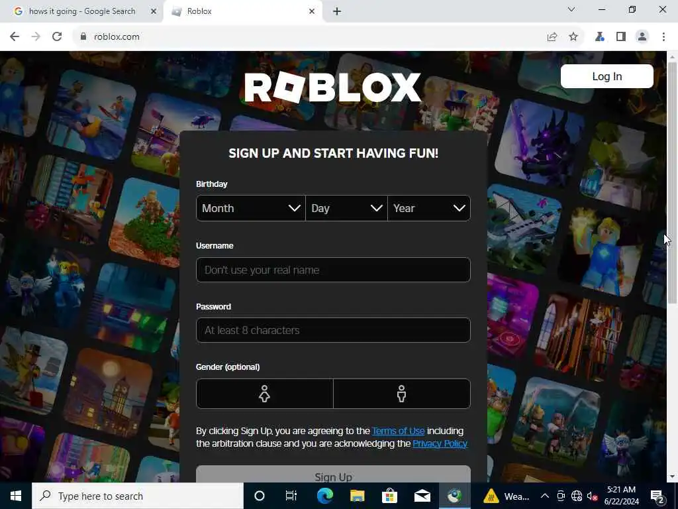The width and height of the screenshot is (678, 509).
Task: Close the Google Search tab
Action: 154,12
